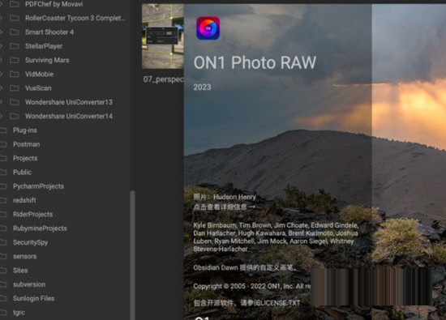Click the ON1 Photo RAW logo icon

[208, 28]
